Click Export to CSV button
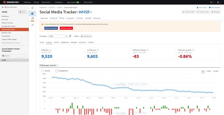Viewport: 224px width, 115px height. click(x=203, y=12)
